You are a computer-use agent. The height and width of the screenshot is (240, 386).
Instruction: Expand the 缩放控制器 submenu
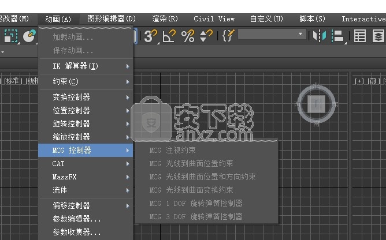(86, 137)
